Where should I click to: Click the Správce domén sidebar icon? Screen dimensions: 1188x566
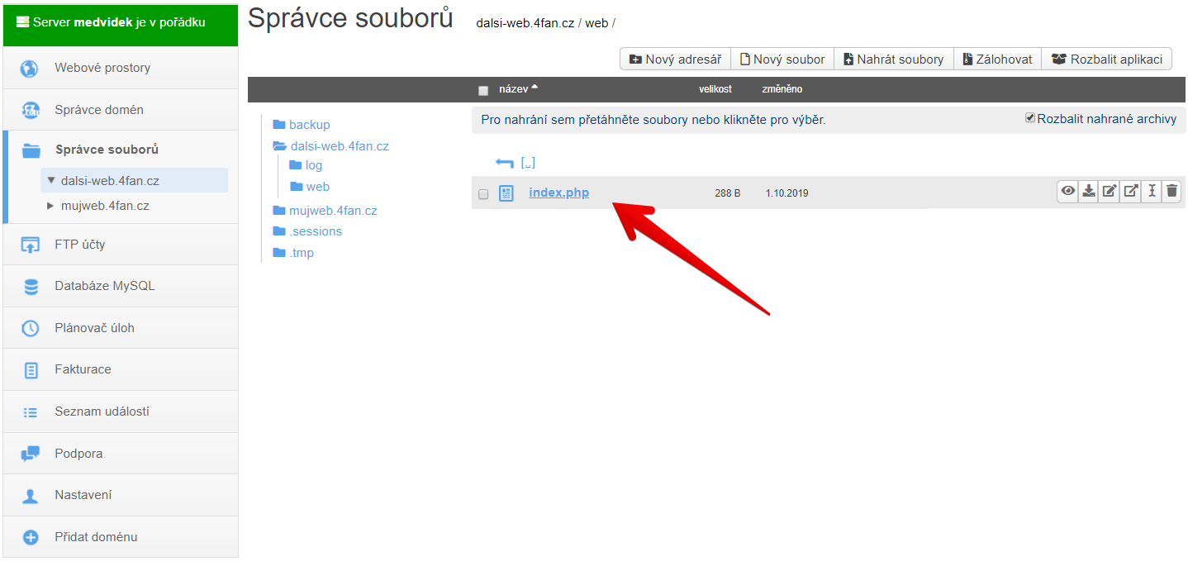30,110
